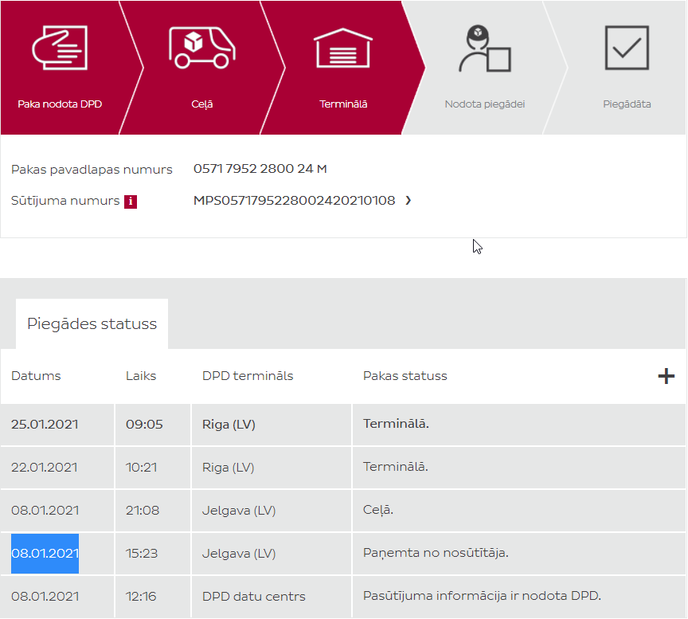
Task: Select the Piegādes statuss tab
Action: pyautogui.click(x=92, y=324)
